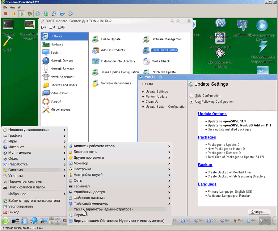Open pgAdmin III desktop icon
The width and height of the screenshot is (278, 231).
(242, 28)
